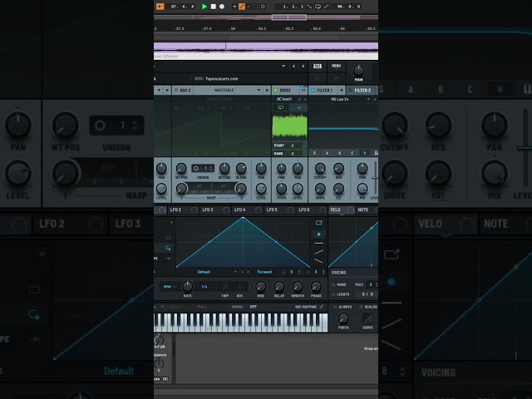Click the noise PITCH knob

coord(281,189)
